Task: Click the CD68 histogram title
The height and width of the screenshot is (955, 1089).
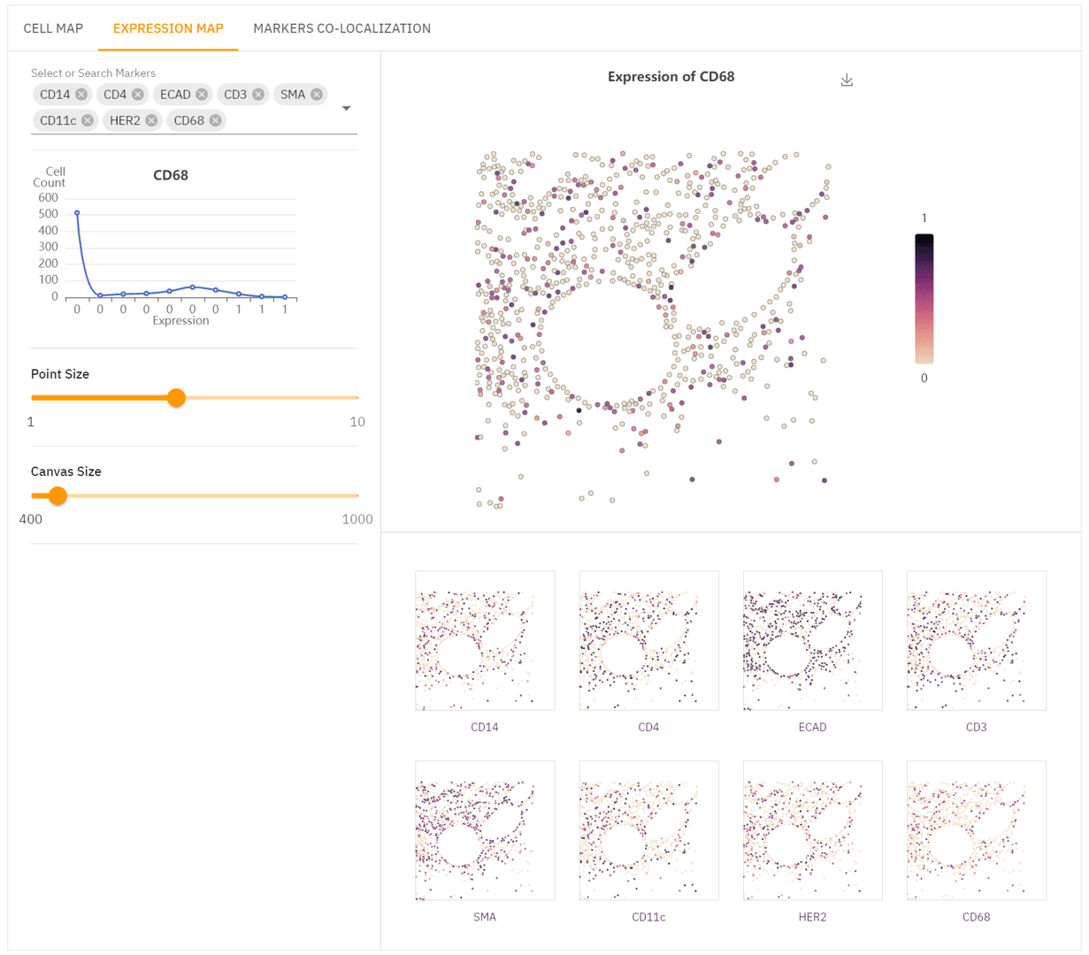Action: 171,175
